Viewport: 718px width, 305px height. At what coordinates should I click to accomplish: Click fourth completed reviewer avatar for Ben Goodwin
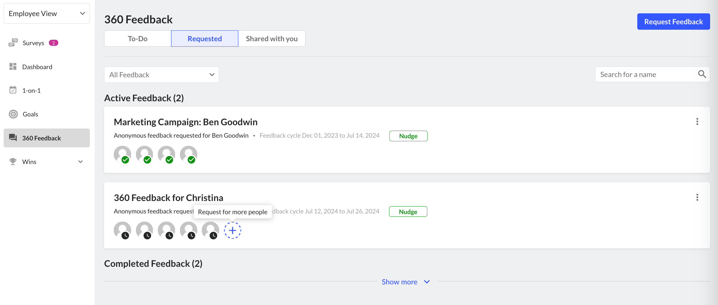pos(188,155)
